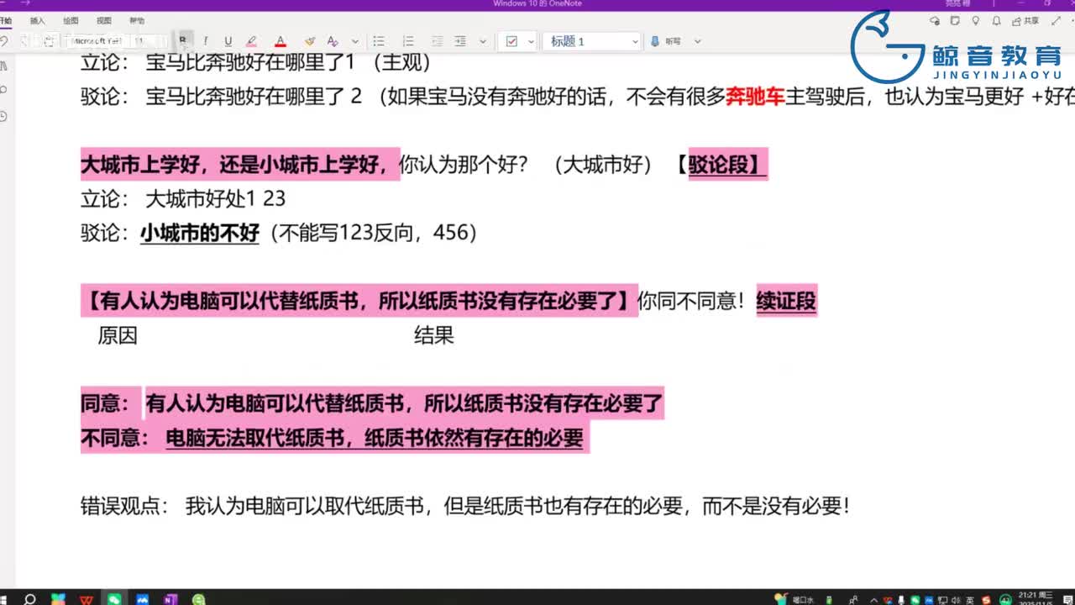Screen dimensions: 1075x605
Task: Open the tags dropdown arrow
Action: [x=532, y=40]
